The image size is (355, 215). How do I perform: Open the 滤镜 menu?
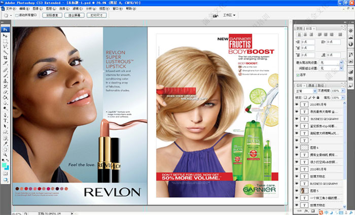(78, 9)
